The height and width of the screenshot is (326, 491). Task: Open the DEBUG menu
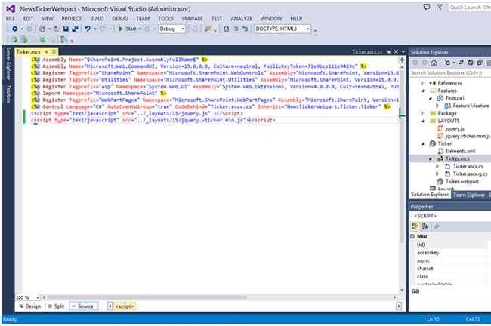click(120, 18)
